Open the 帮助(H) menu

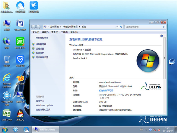click(74, 32)
